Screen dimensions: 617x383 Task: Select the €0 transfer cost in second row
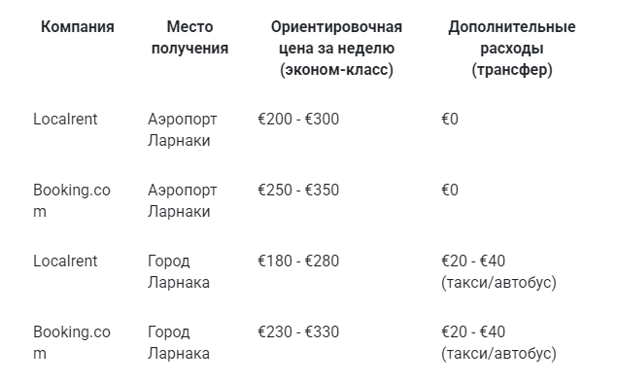pyautogui.click(x=450, y=191)
